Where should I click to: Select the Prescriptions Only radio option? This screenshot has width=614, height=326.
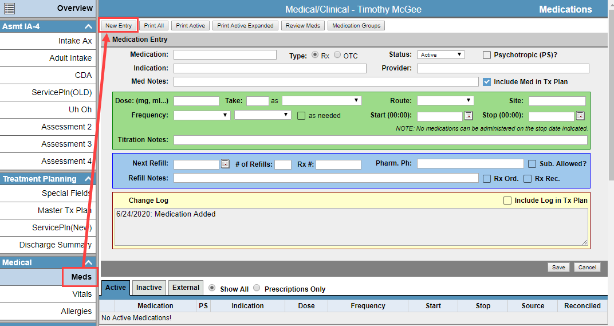click(257, 288)
